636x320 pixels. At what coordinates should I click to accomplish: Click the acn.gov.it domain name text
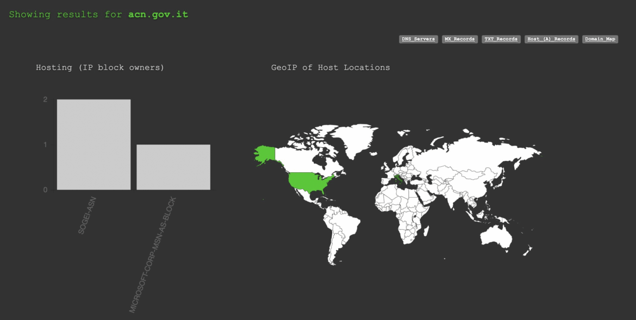[x=158, y=15]
